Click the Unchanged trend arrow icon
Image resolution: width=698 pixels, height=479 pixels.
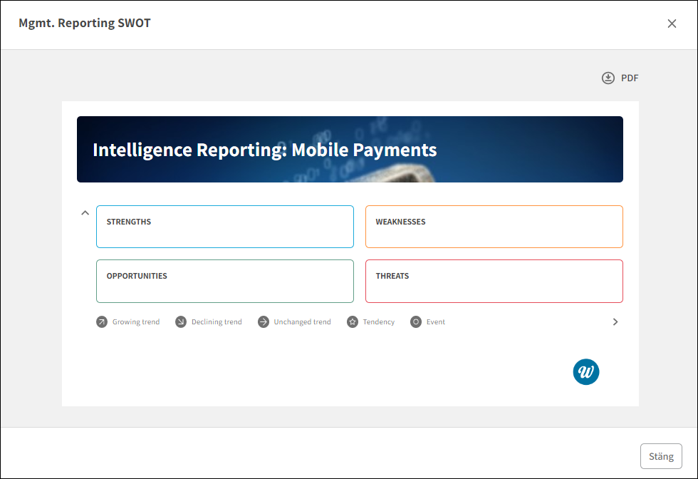pos(264,322)
